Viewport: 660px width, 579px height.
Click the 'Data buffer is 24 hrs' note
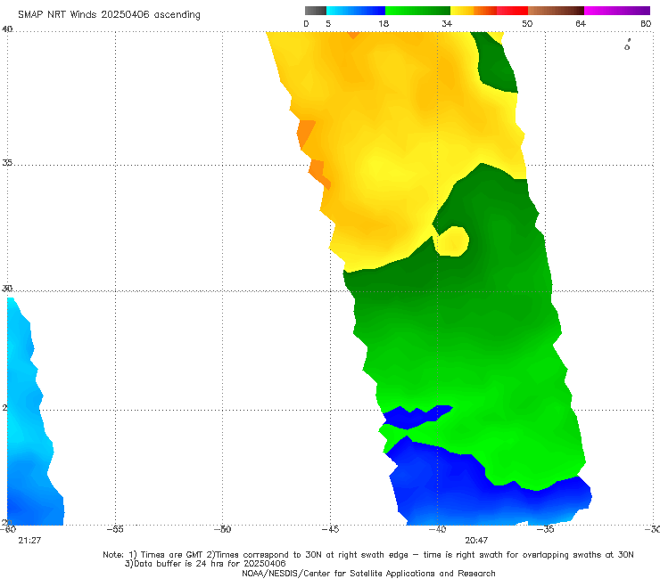tap(205, 564)
